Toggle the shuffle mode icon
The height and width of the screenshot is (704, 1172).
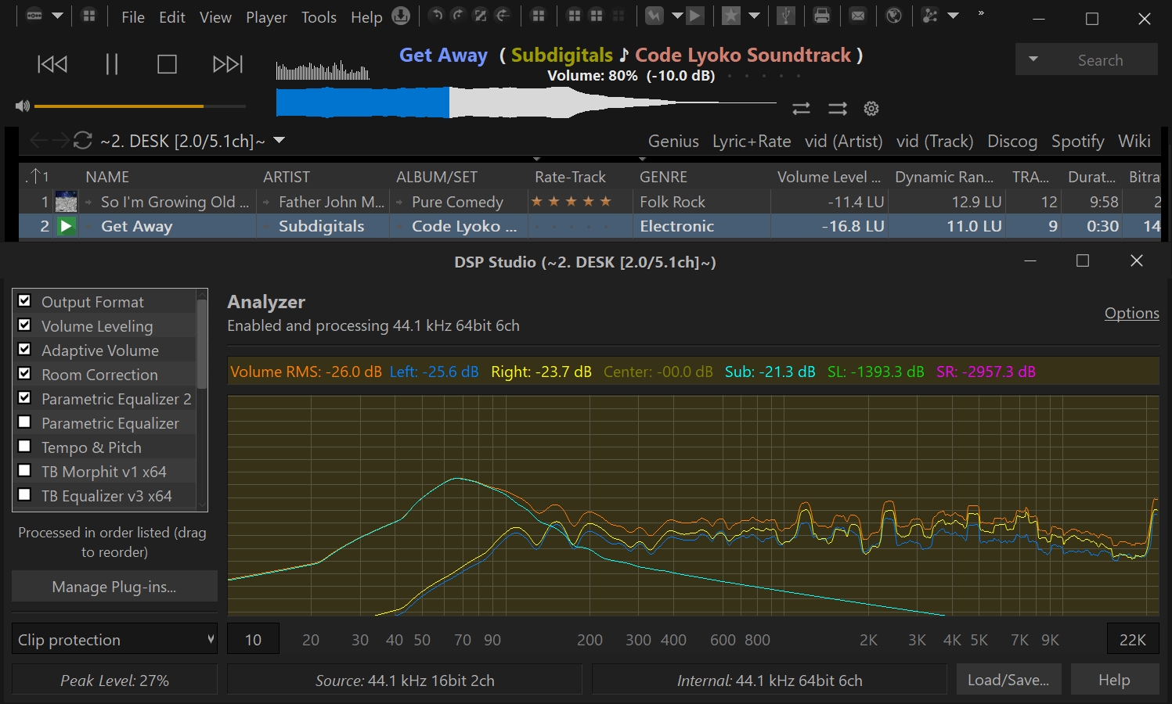click(838, 109)
